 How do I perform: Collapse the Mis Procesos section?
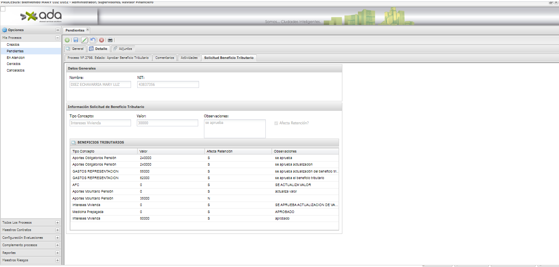(x=57, y=38)
